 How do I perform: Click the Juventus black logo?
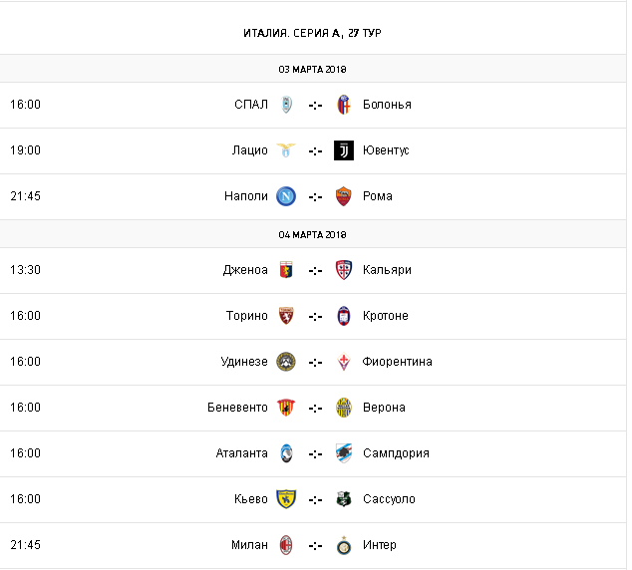[x=344, y=150]
